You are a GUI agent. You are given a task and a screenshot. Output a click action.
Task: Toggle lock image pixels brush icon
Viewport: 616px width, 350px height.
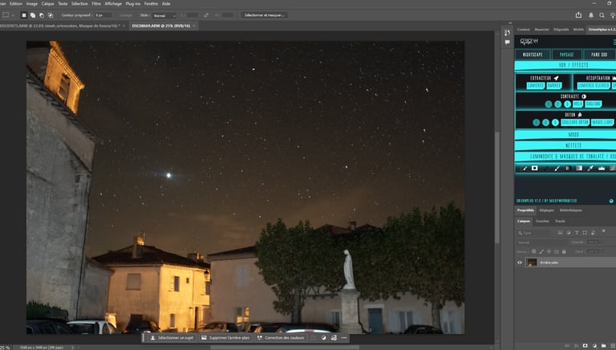[541, 252]
